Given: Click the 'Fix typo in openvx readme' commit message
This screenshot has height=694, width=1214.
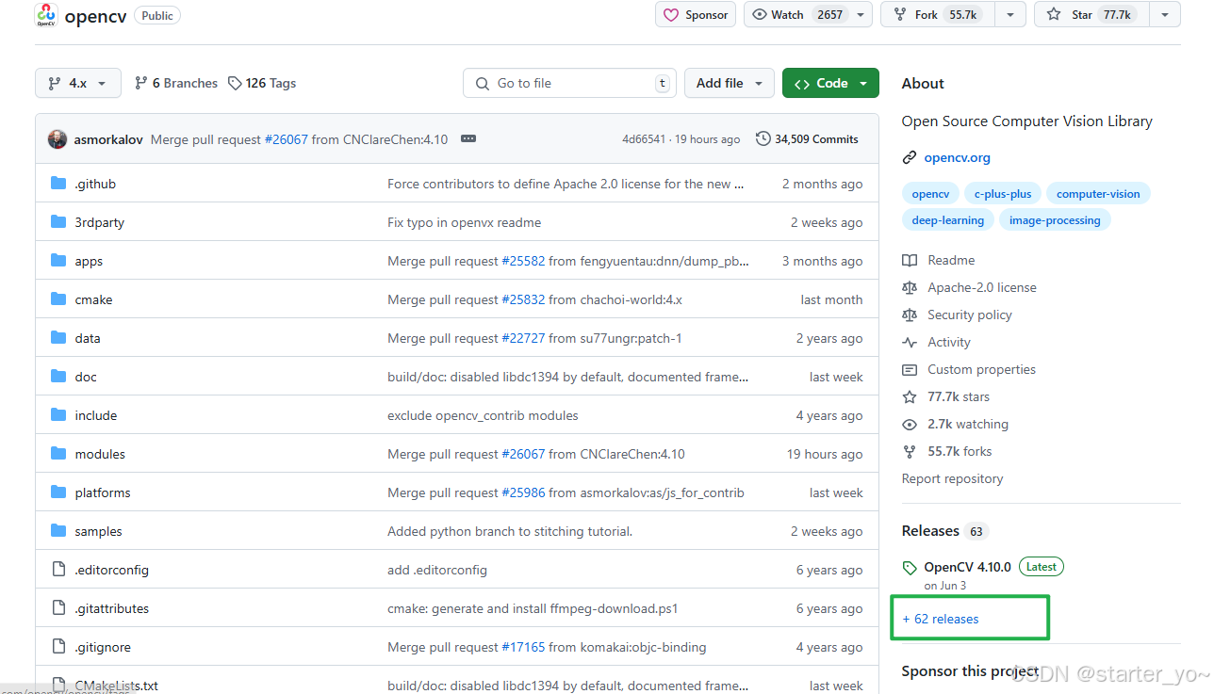Looking at the screenshot, I should (465, 222).
